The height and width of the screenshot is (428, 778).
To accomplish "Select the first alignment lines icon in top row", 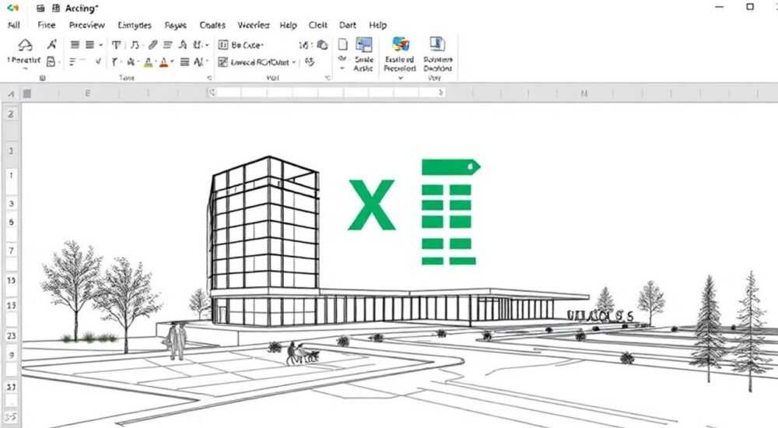I will coord(75,44).
